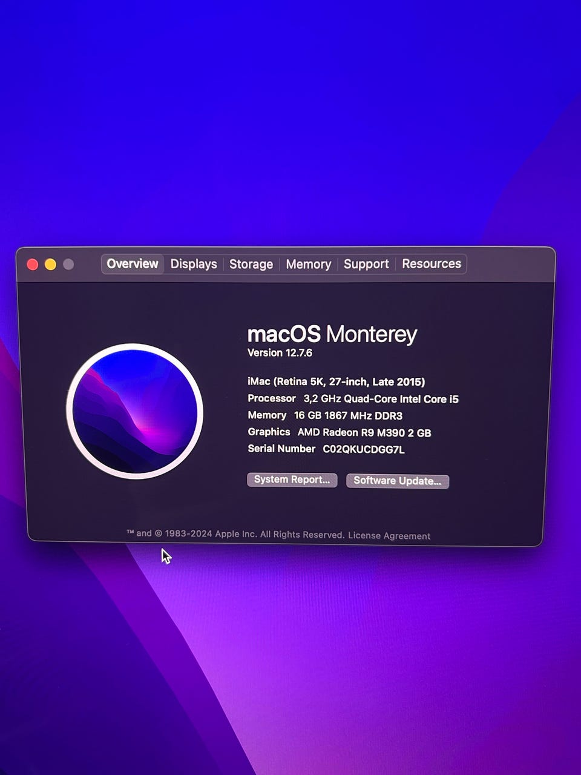This screenshot has width=581, height=775.
Task: Click the 16 GB 1867 MHz DDR3 value
Action: tap(348, 416)
